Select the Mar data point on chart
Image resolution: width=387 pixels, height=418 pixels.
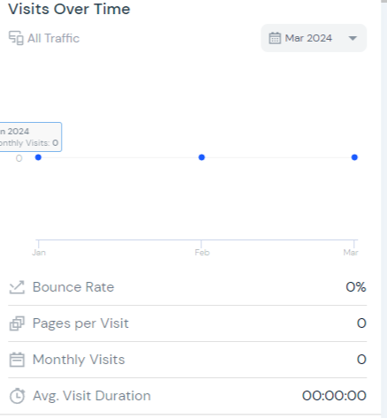[354, 157]
